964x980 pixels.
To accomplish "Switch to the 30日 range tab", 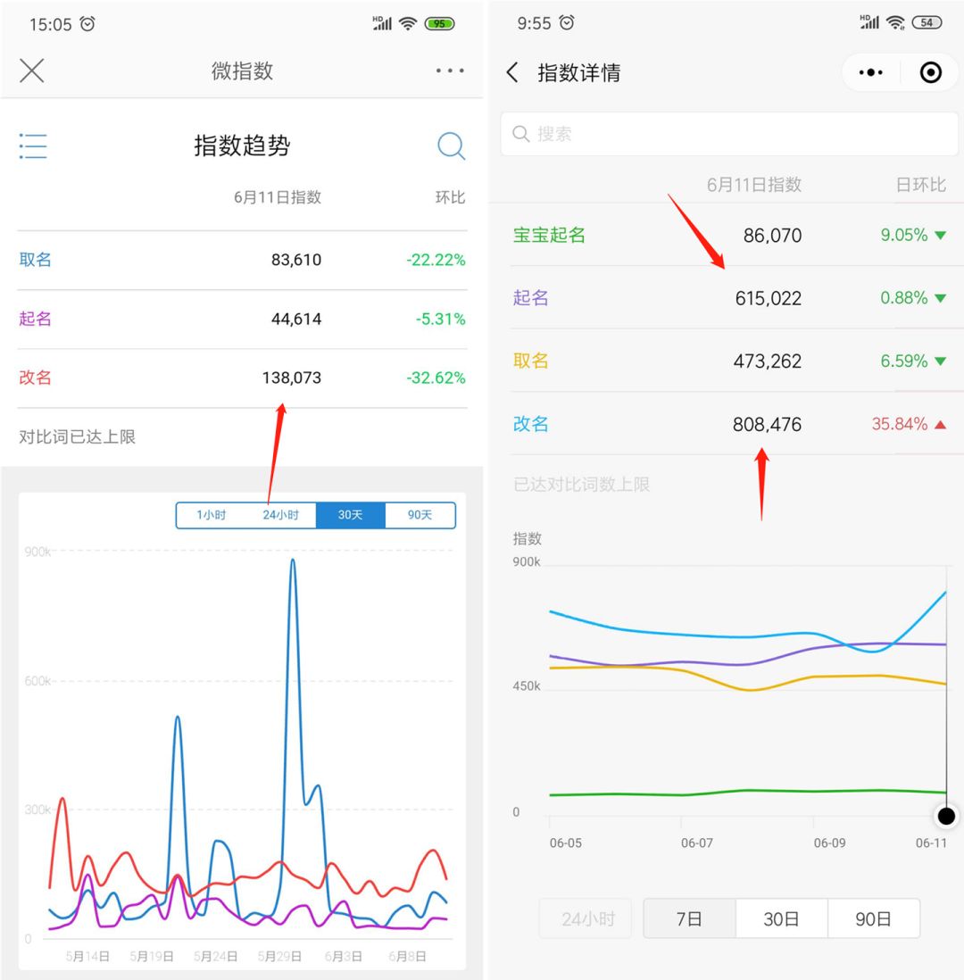I will click(x=781, y=918).
